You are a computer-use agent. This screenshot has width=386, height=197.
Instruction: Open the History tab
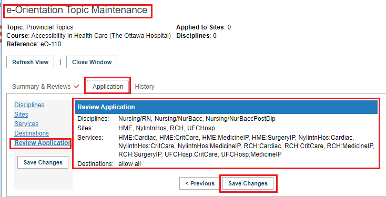coord(145,87)
